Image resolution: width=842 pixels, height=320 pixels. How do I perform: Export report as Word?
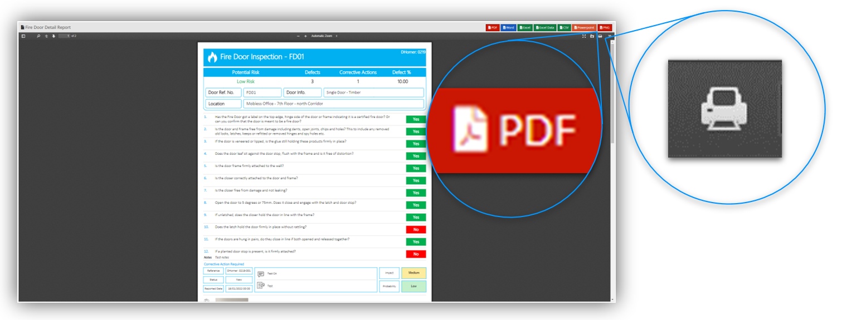click(508, 27)
